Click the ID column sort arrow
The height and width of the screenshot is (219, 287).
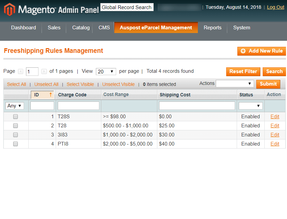tap(51, 95)
